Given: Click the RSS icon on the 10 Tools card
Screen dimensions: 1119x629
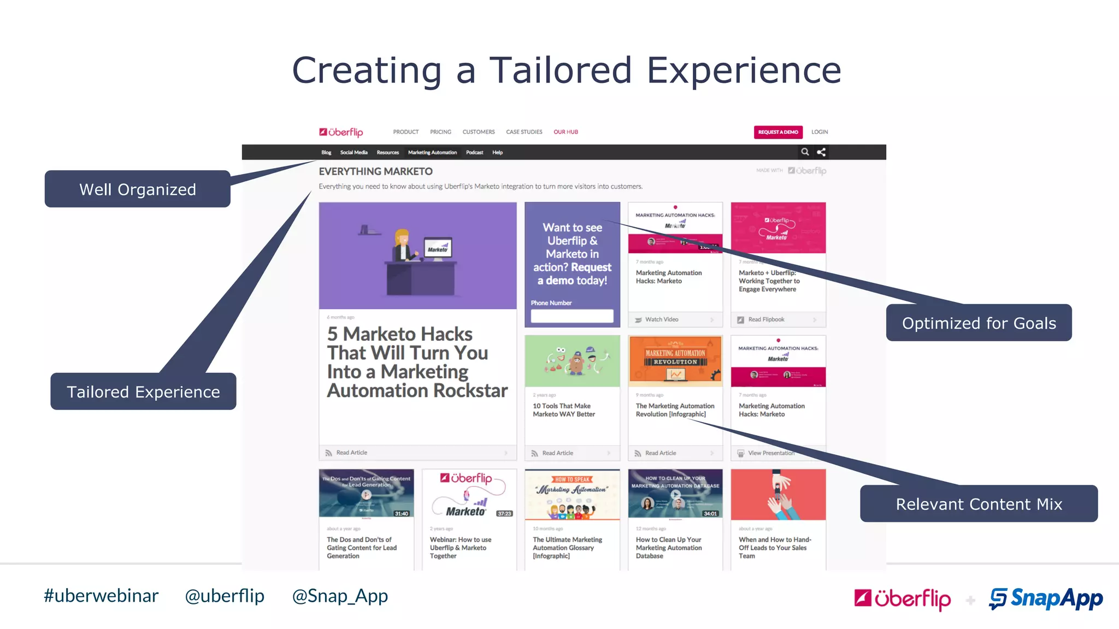Looking at the screenshot, I should (534, 453).
